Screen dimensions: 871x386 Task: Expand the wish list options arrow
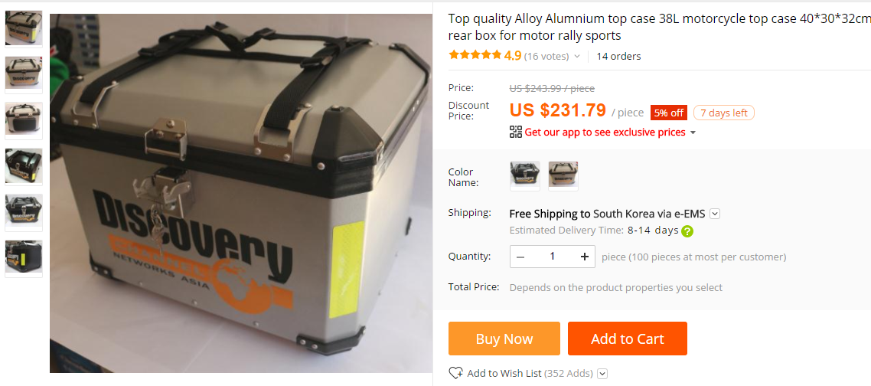602,374
